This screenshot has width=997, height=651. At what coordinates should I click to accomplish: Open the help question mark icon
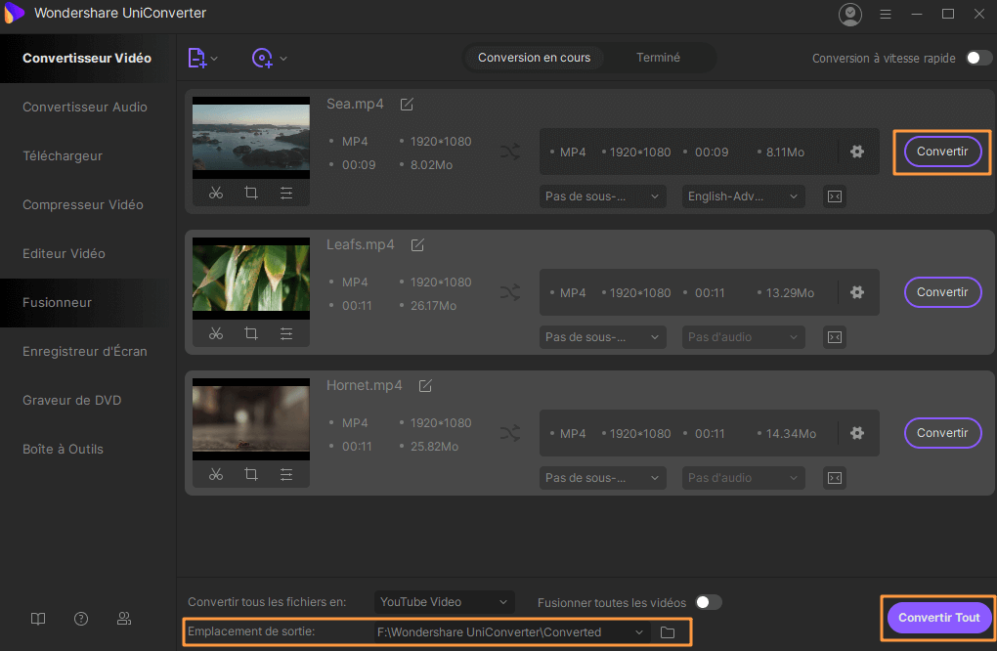[81, 619]
